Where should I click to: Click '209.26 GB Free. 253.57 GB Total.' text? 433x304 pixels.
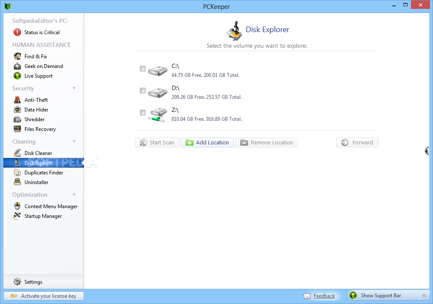pos(206,97)
